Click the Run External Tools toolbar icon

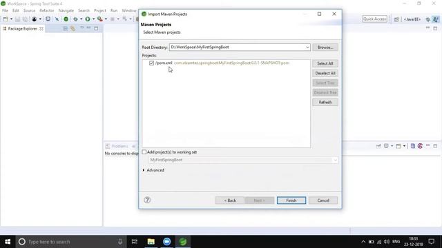[99, 19]
